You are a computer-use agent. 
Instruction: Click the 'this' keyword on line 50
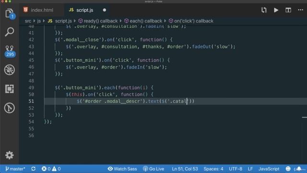pyautogui.click(x=77, y=94)
